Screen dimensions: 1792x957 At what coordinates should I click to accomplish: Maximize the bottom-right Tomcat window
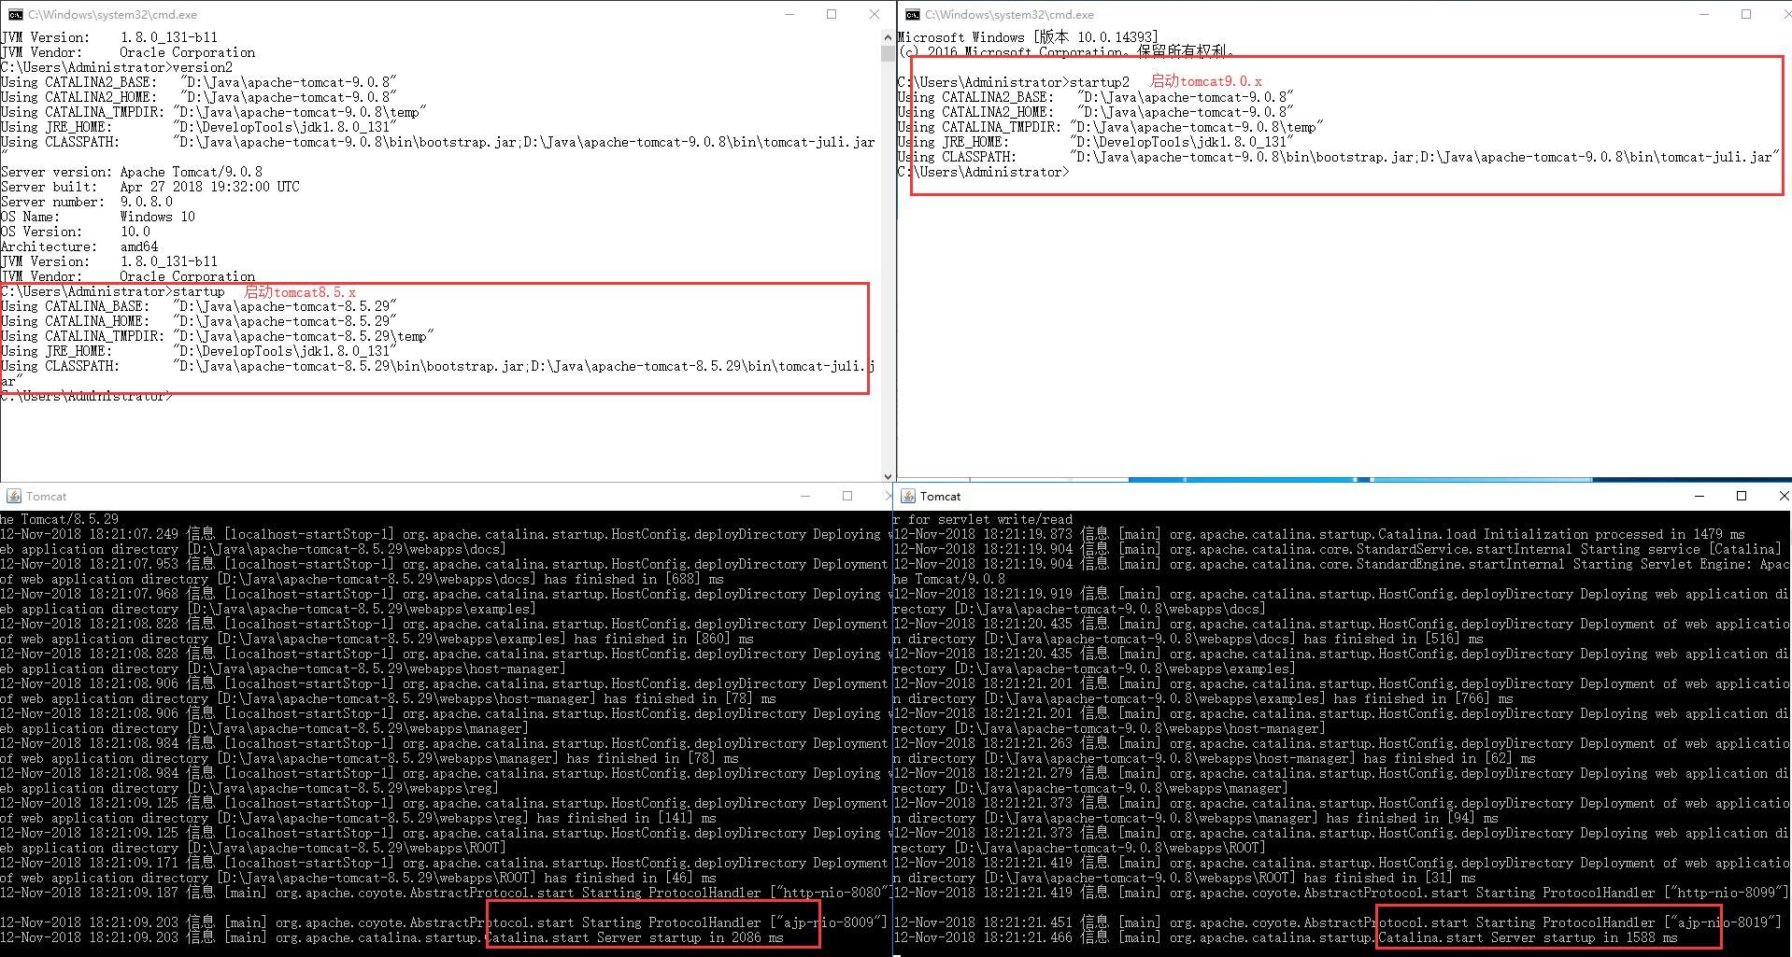click(x=1742, y=496)
